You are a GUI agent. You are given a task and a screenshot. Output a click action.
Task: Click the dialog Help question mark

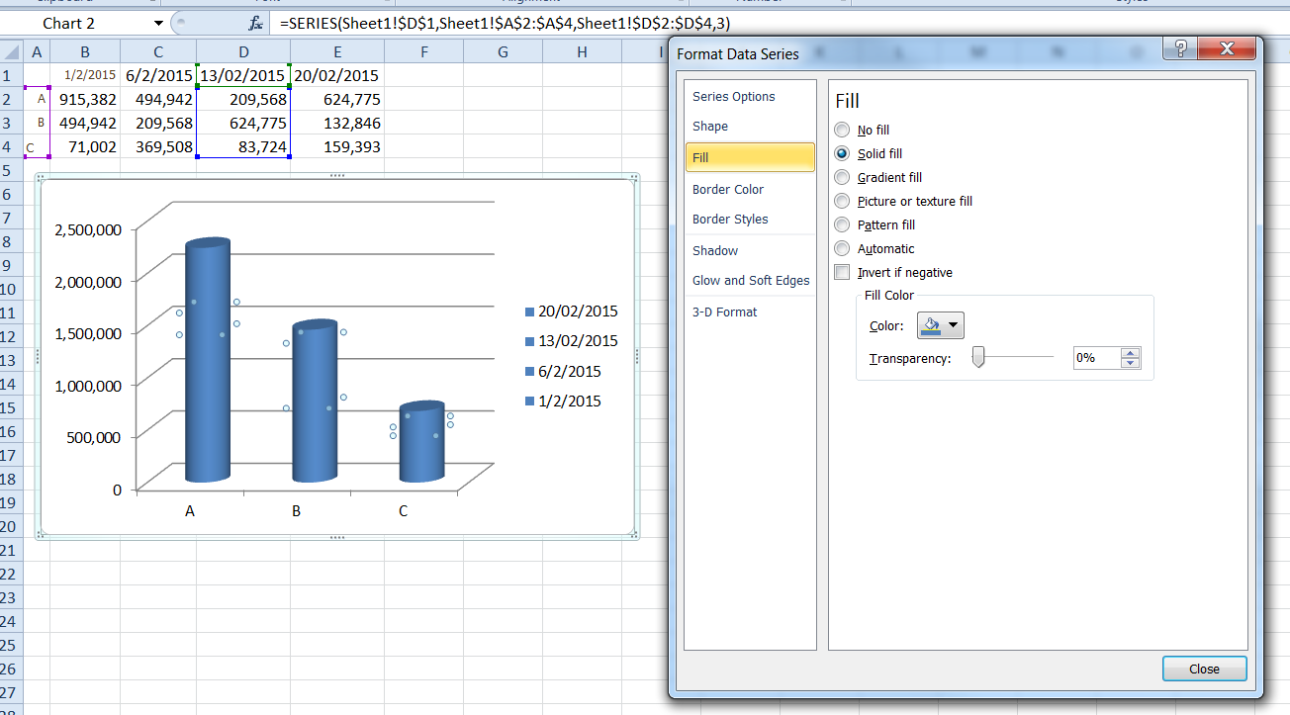pyautogui.click(x=1179, y=46)
